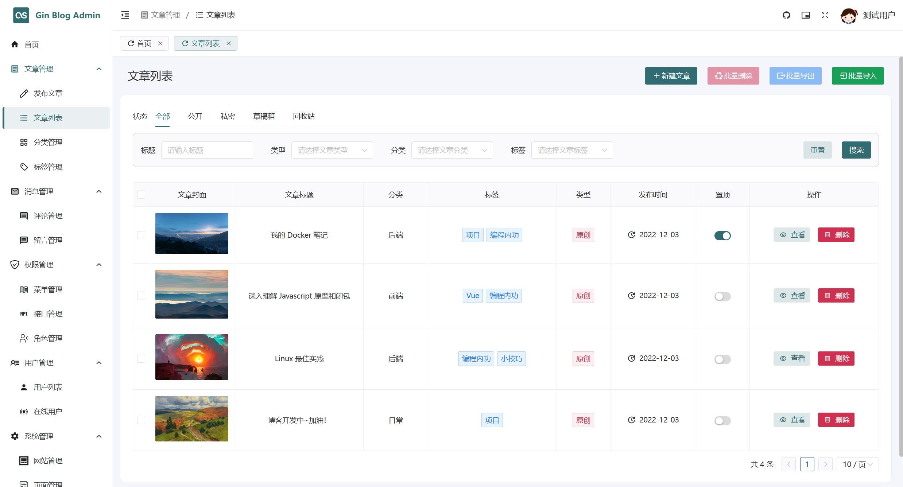The image size is (903, 487).
Task: Open the 请选择文章类型 dropdown
Action: (x=332, y=150)
